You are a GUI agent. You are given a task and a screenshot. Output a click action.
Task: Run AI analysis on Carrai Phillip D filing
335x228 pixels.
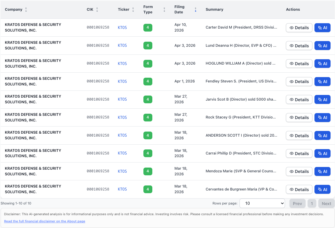point(323,153)
